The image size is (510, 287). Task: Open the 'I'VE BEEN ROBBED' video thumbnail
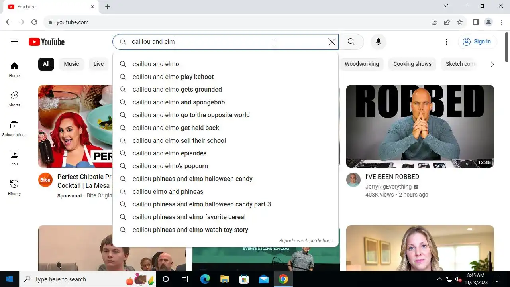click(x=420, y=126)
